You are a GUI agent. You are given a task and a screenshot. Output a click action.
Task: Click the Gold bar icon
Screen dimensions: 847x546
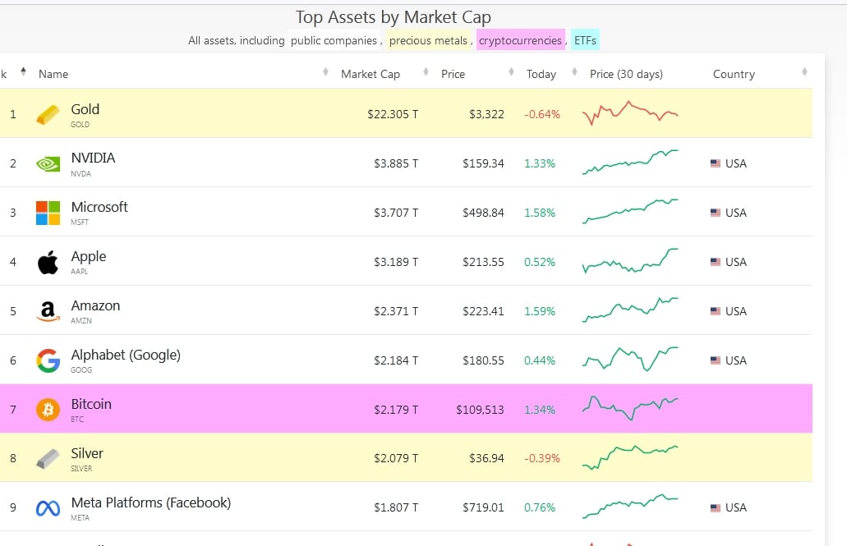point(48,114)
